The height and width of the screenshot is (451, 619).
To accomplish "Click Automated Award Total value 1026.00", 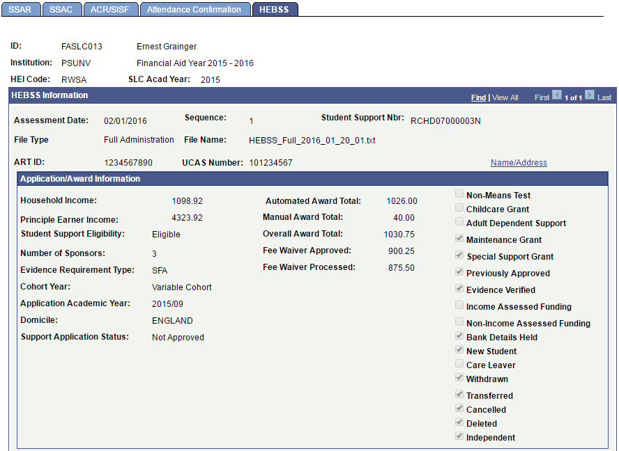I will [402, 201].
